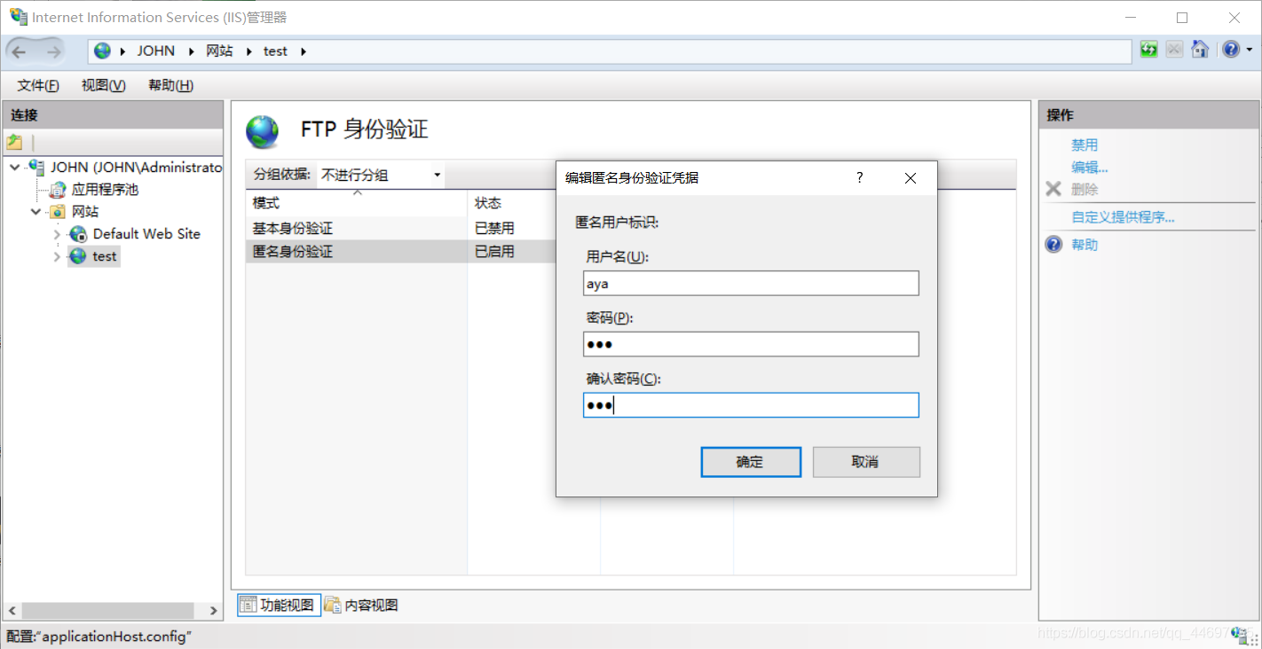Click the stop icon in the toolbar
The image size is (1262, 649).
[1174, 50]
